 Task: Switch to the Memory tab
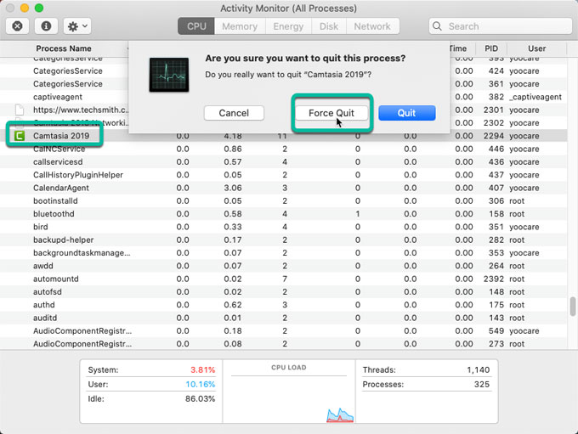click(240, 26)
